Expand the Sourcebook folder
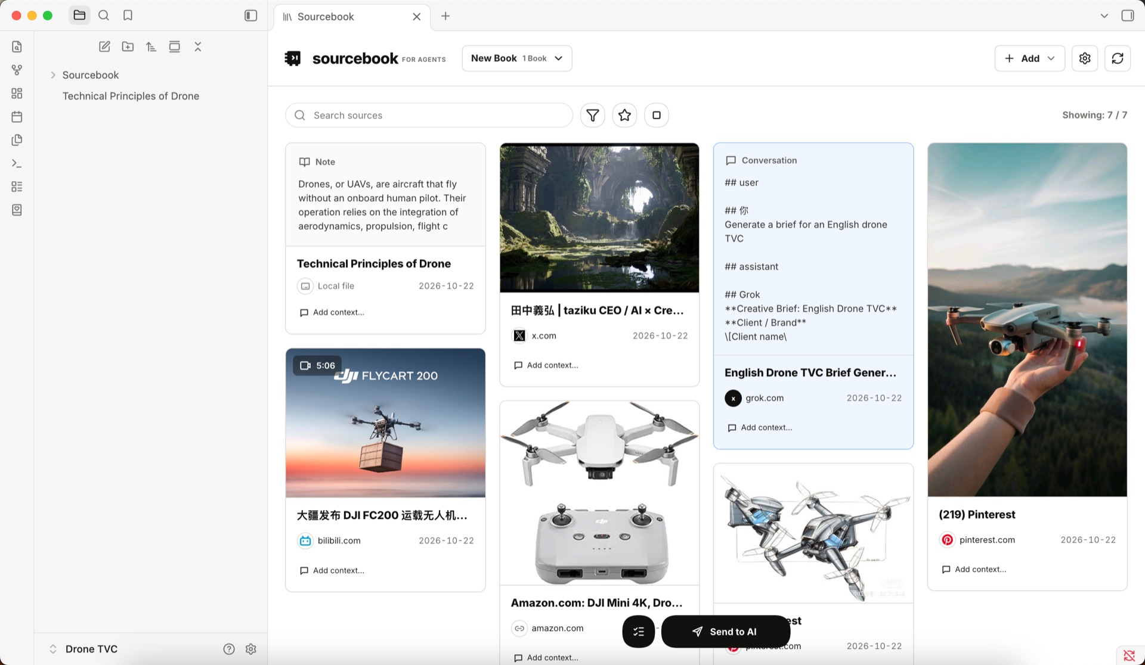1145x665 pixels. [53, 75]
